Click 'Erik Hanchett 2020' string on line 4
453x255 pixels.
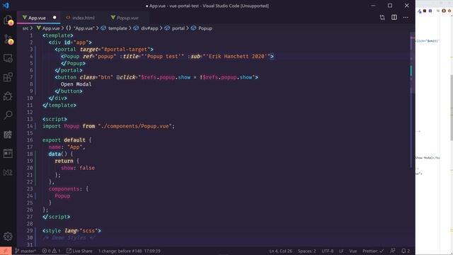pos(236,57)
